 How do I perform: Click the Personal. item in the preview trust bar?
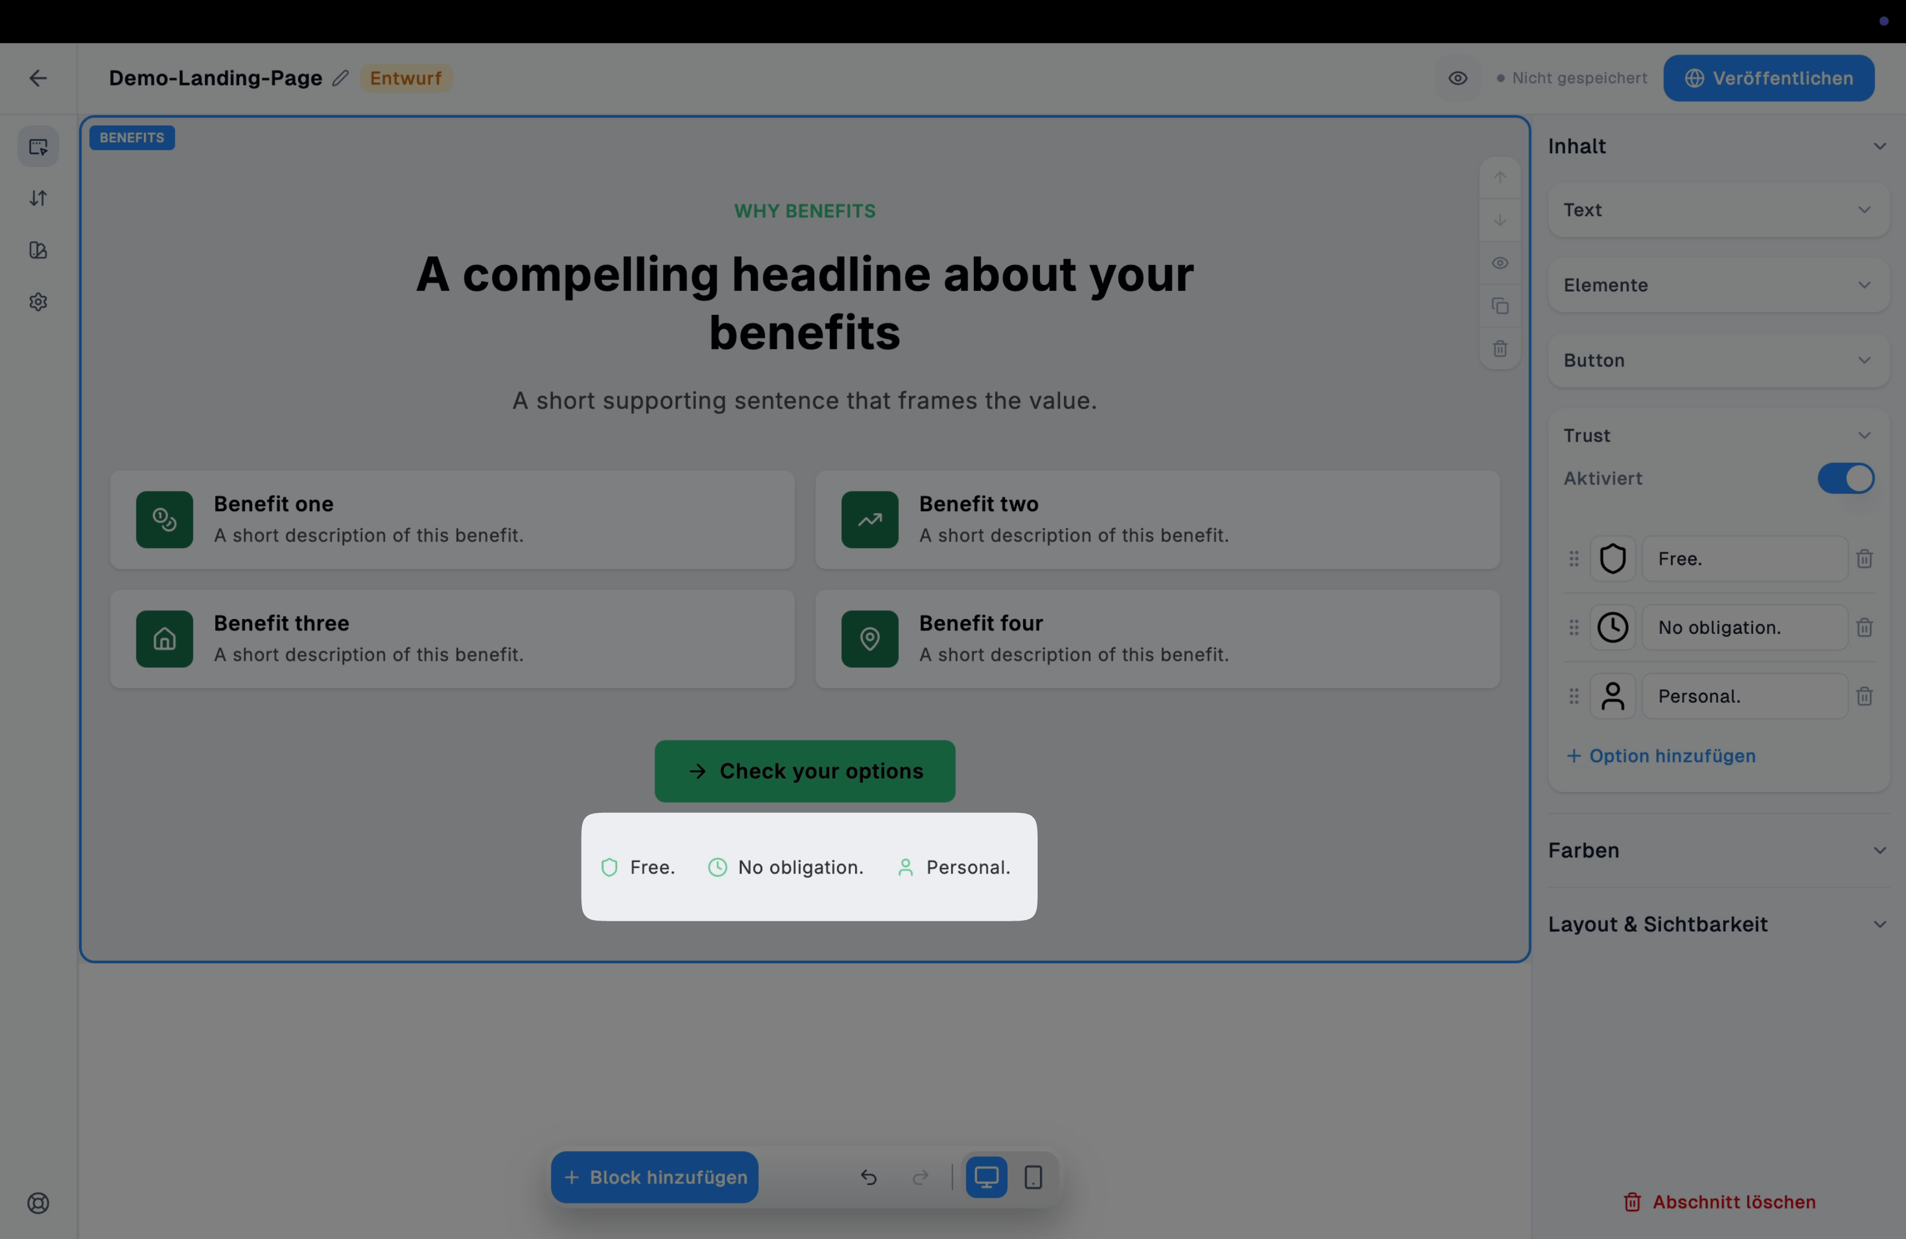954,867
